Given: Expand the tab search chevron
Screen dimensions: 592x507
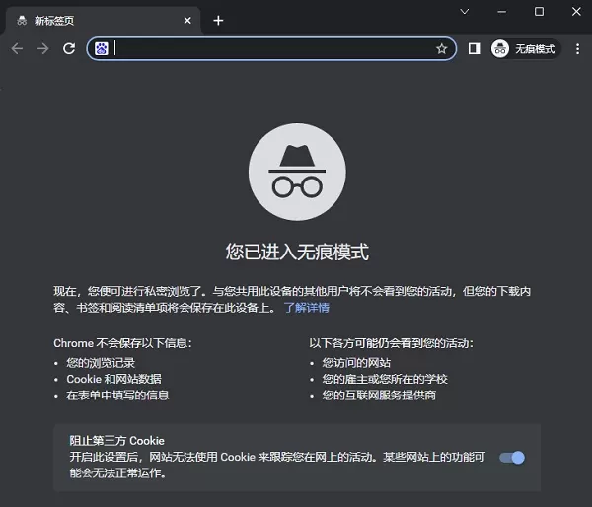Looking at the screenshot, I should pos(465,12).
